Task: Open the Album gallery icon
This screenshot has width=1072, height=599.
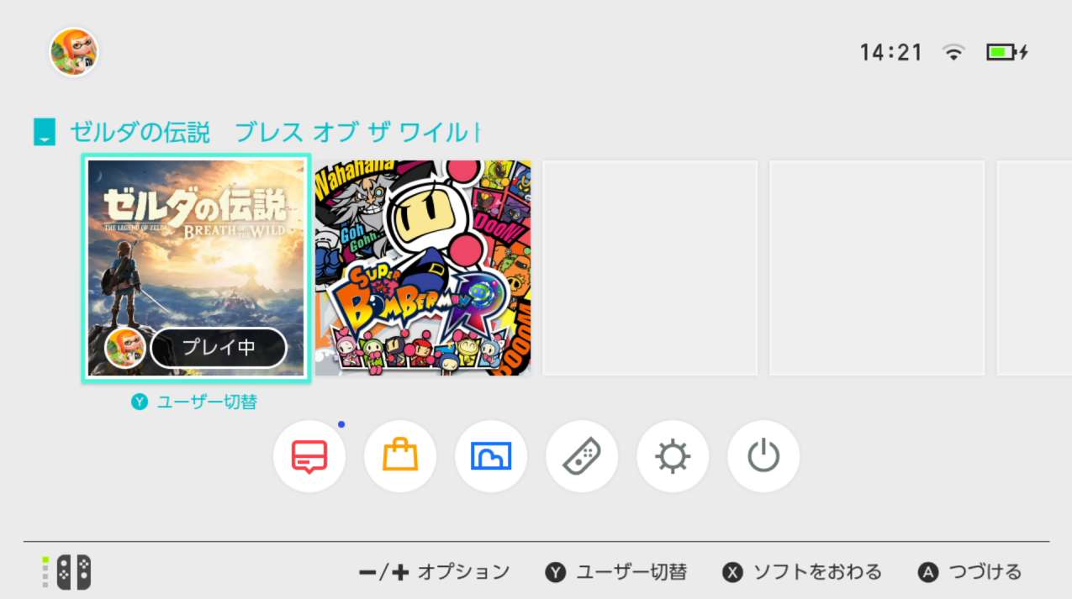Action: pyautogui.click(x=491, y=456)
